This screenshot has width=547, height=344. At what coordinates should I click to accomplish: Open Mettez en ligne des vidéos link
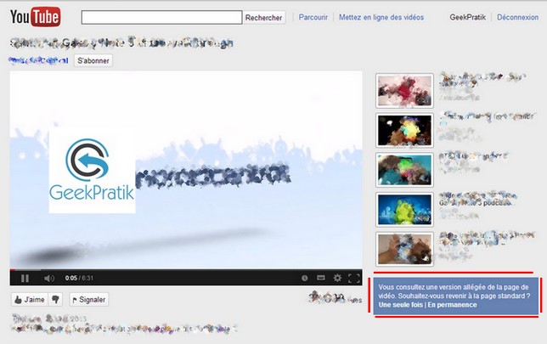(381, 17)
